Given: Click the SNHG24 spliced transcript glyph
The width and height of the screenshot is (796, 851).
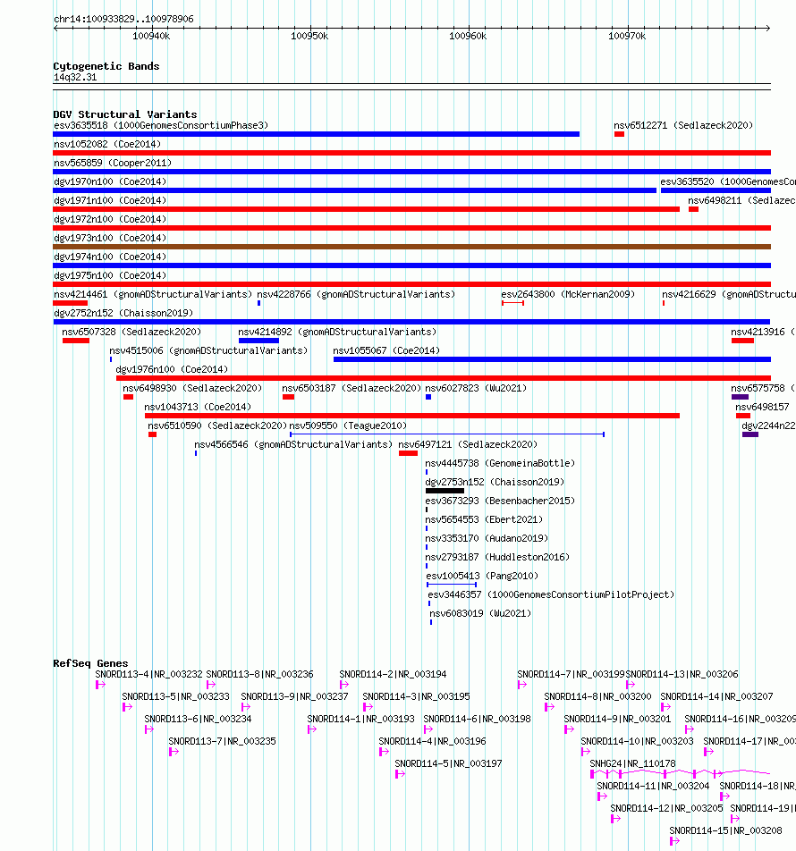Looking at the screenshot, I should [681, 773].
